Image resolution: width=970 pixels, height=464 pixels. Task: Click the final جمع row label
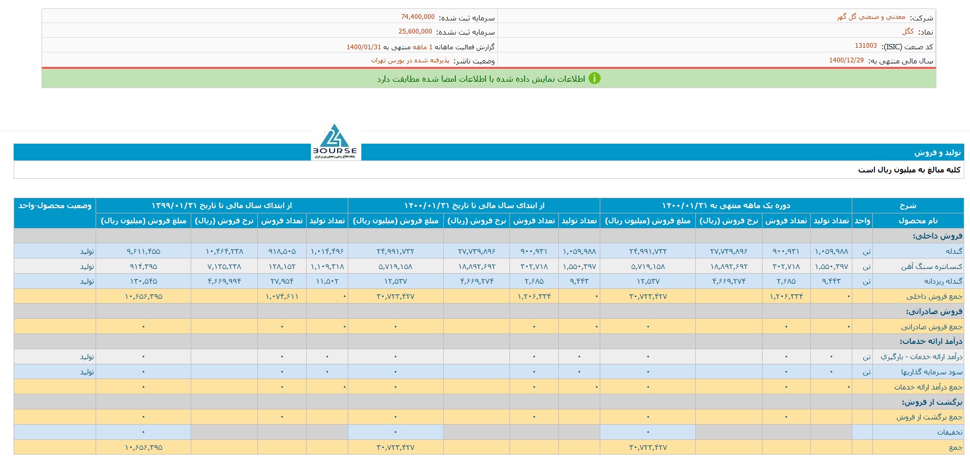tap(956, 448)
